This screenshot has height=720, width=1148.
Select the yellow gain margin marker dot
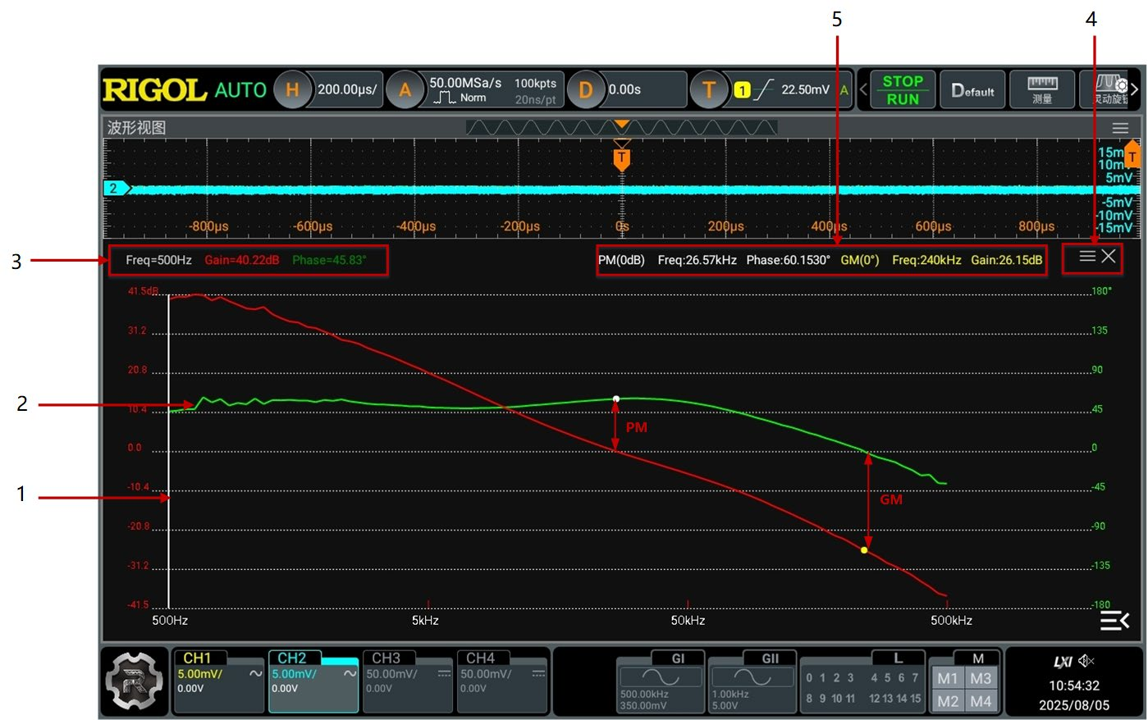(x=864, y=550)
